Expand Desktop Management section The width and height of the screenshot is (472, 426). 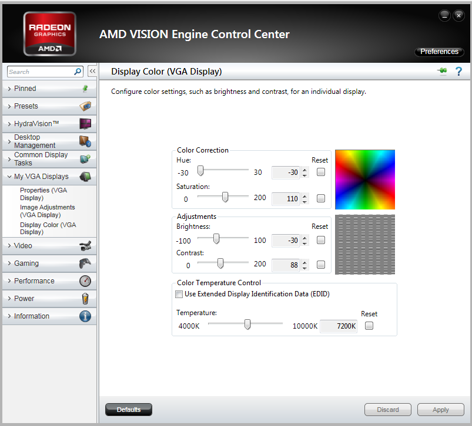(x=9, y=141)
